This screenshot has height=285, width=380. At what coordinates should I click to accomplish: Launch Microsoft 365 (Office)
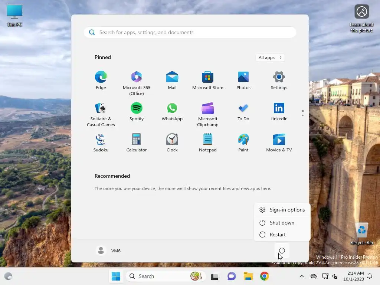click(137, 83)
